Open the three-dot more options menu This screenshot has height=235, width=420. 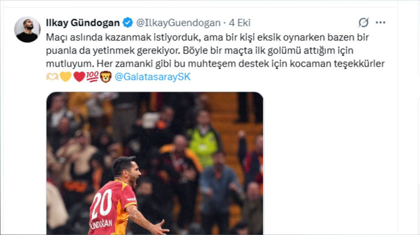click(x=381, y=23)
